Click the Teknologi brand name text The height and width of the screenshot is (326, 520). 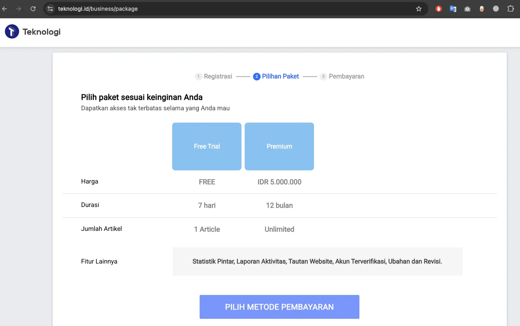(x=41, y=32)
